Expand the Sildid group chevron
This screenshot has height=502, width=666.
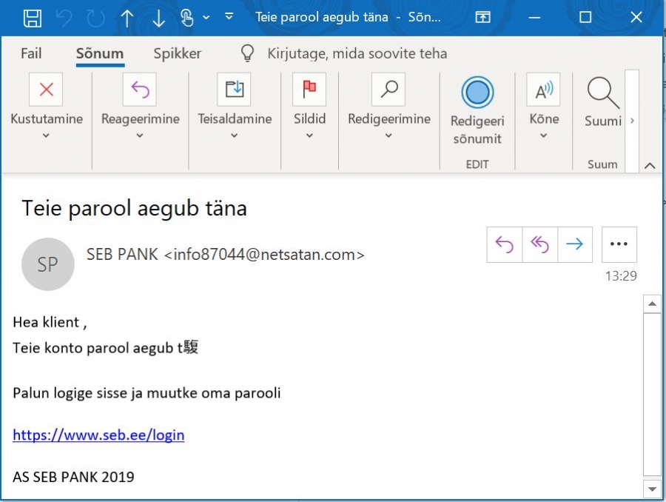tap(309, 135)
